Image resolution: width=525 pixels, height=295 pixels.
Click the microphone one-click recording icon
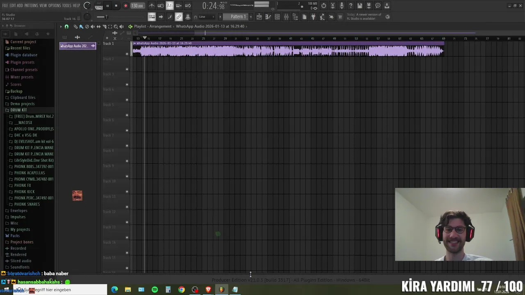pyautogui.click(x=342, y=6)
